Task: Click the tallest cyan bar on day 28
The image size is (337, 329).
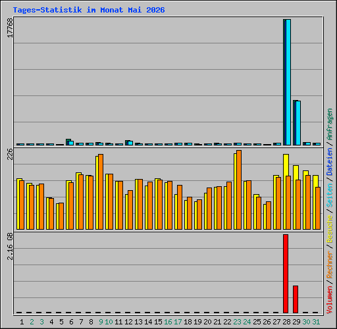Action: point(288,82)
